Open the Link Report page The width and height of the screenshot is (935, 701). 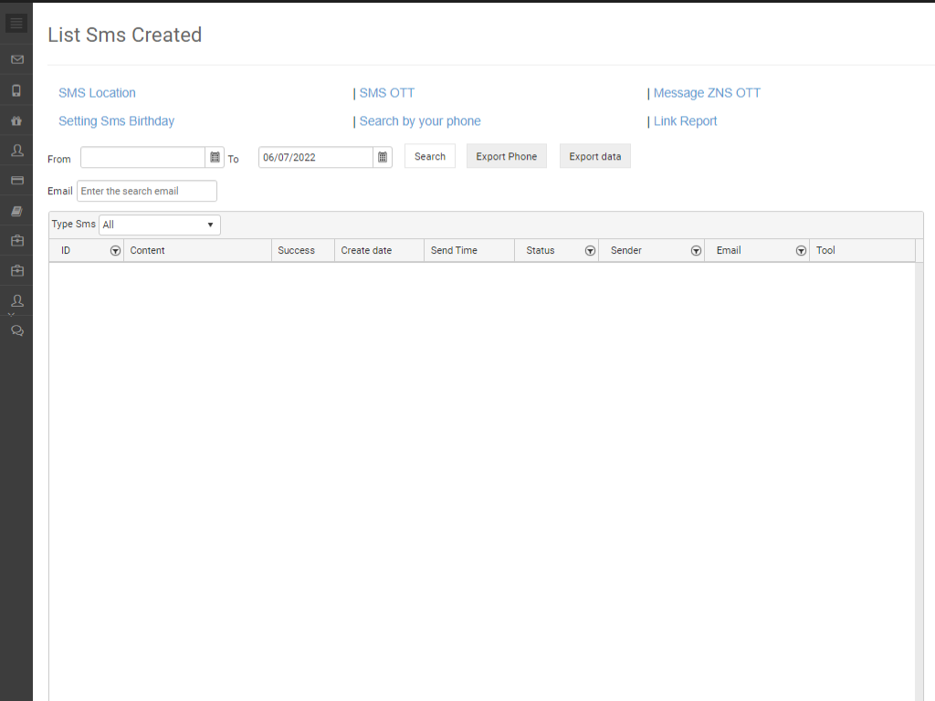(685, 121)
